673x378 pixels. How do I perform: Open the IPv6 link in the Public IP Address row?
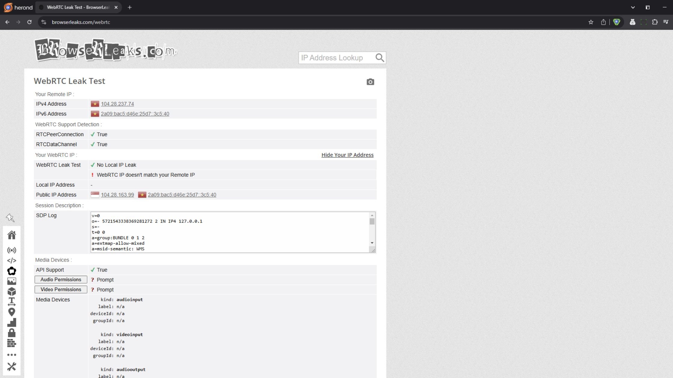click(x=182, y=195)
